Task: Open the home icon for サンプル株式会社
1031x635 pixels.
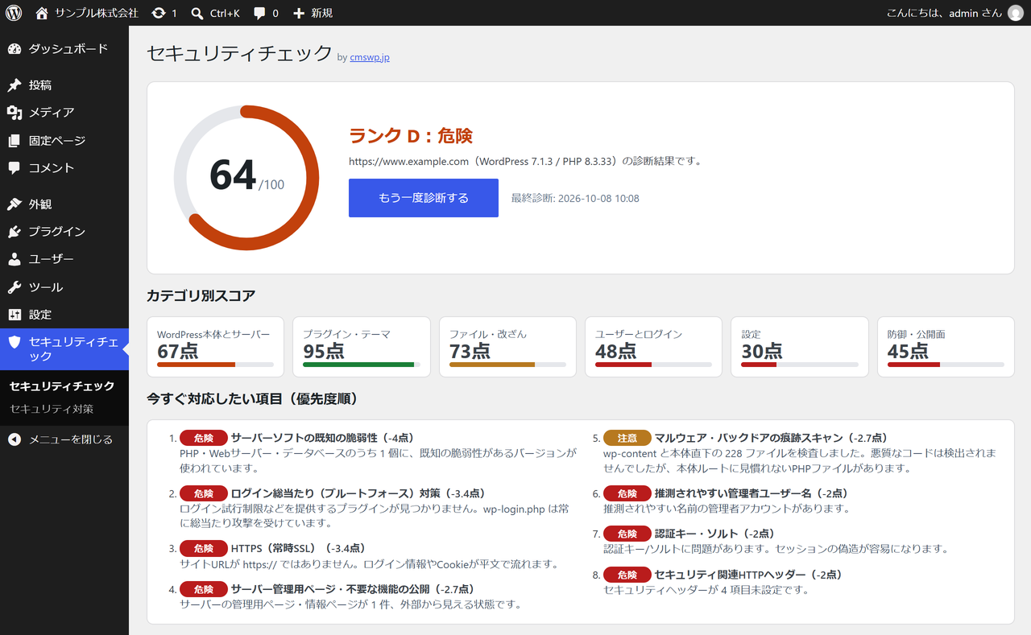Action: (x=42, y=13)
